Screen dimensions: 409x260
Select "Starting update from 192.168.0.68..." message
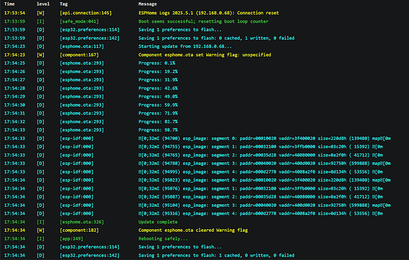(185, 46)
